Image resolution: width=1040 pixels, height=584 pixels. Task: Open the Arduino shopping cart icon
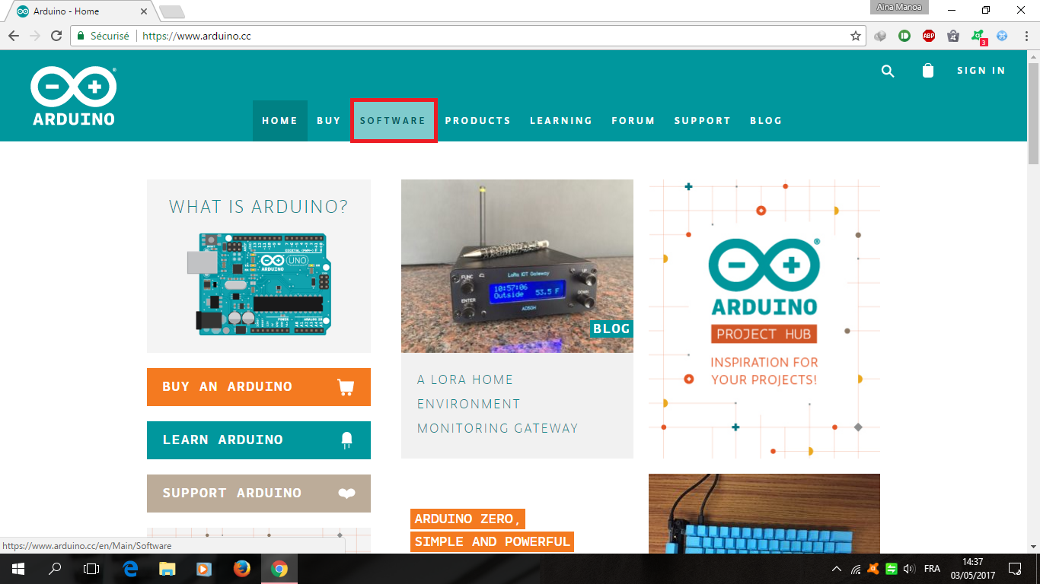tap(928, 71)
